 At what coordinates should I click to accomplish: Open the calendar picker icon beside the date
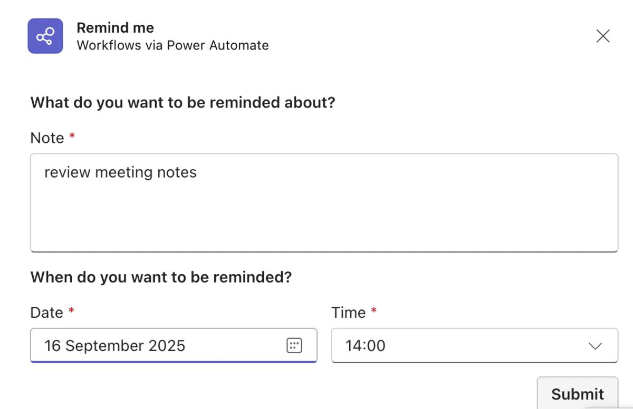[x=294, y=345]
